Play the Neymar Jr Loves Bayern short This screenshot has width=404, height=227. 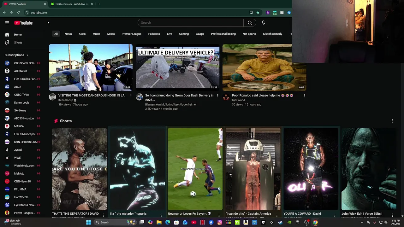point(195,169)
